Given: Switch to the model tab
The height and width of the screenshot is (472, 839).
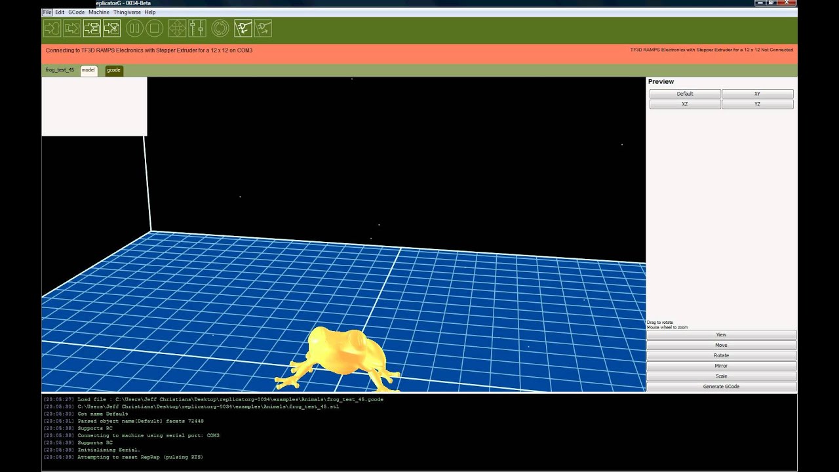Looking at the screenshot, I should click(88, 70).
